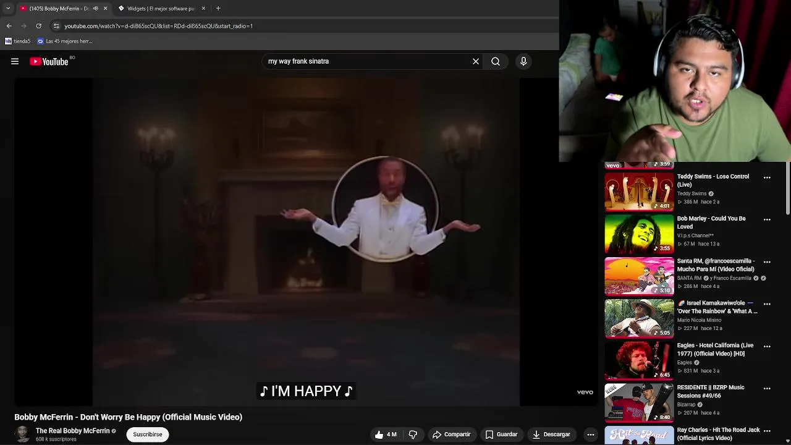Viewport: 791px width, 445px height.
Task: Mute the tab via speaker icon
Action: click(x=95, y=9)
